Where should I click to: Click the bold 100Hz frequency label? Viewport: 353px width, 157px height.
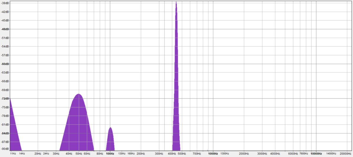pos(110,153)
